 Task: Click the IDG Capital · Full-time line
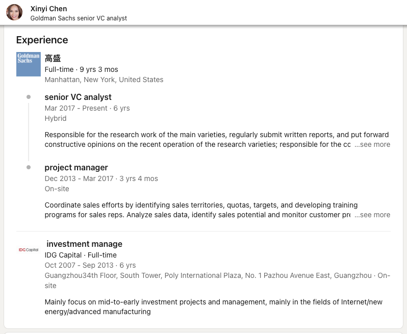[81, 255]
